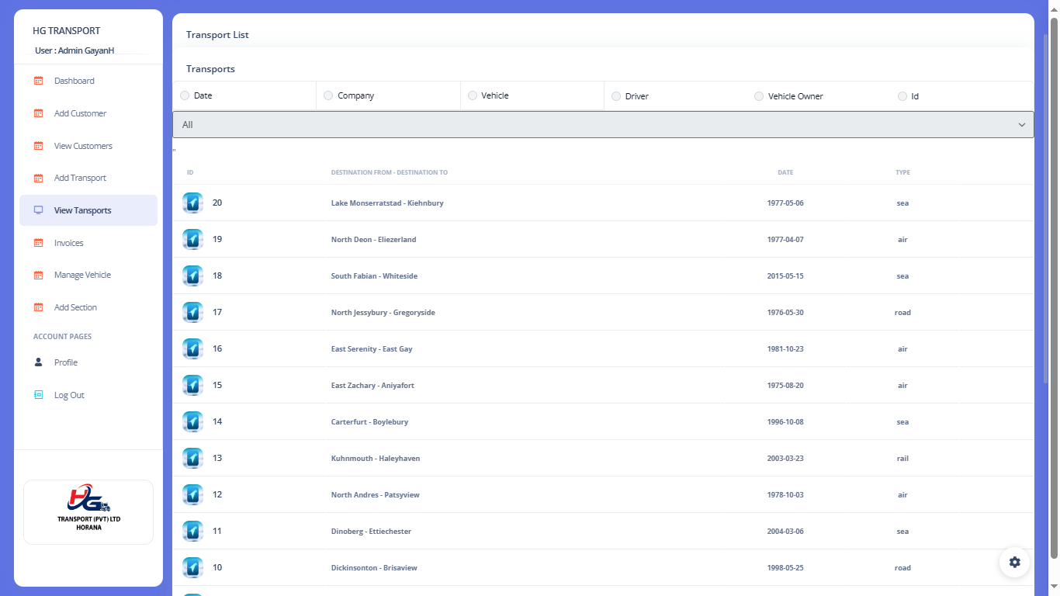
Task: Click the Add Transport sidebar icon
Action: [38, 178]
